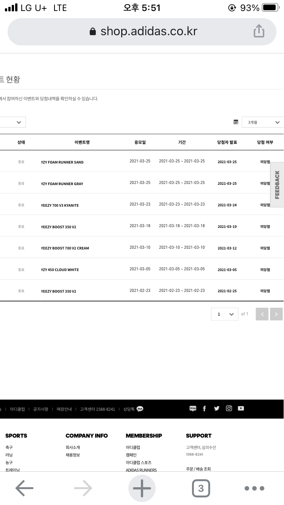Open 아디클럽 스포츠 under MEMBERSHIP
Image resolution: width=284 pixels, height=505 pixels.
pyautogui.click(x=139, y=463)
